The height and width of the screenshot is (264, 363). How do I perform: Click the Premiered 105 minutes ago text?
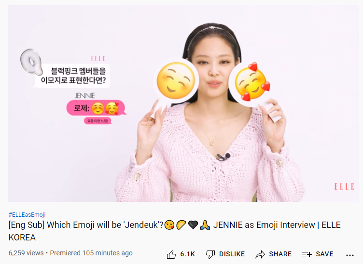coord(91,253)
